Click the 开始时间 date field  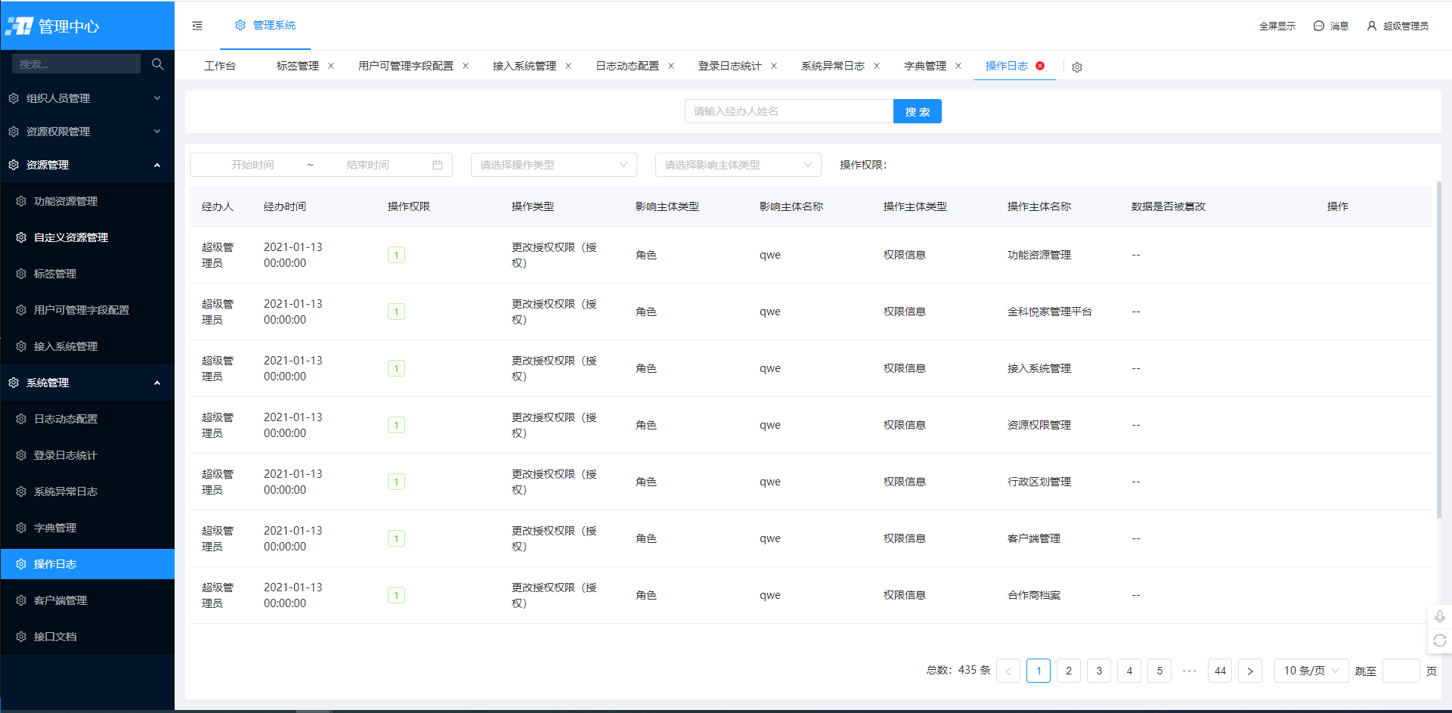pyautogui.click(x=252, y=165)
